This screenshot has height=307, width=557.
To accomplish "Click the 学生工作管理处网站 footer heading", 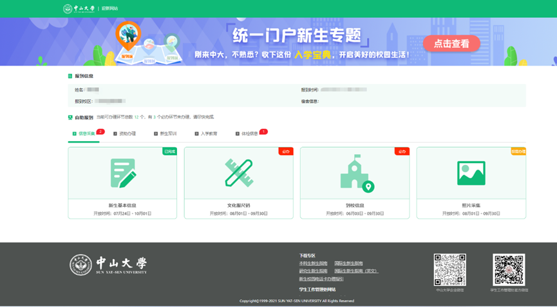I will pos(317,290).
